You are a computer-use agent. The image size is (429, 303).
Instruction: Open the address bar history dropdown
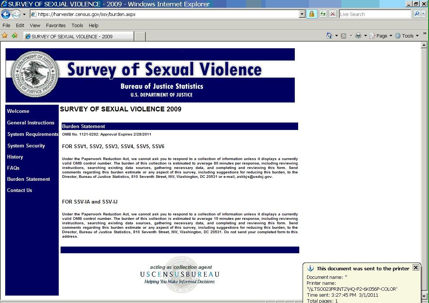tap(302, 14)
